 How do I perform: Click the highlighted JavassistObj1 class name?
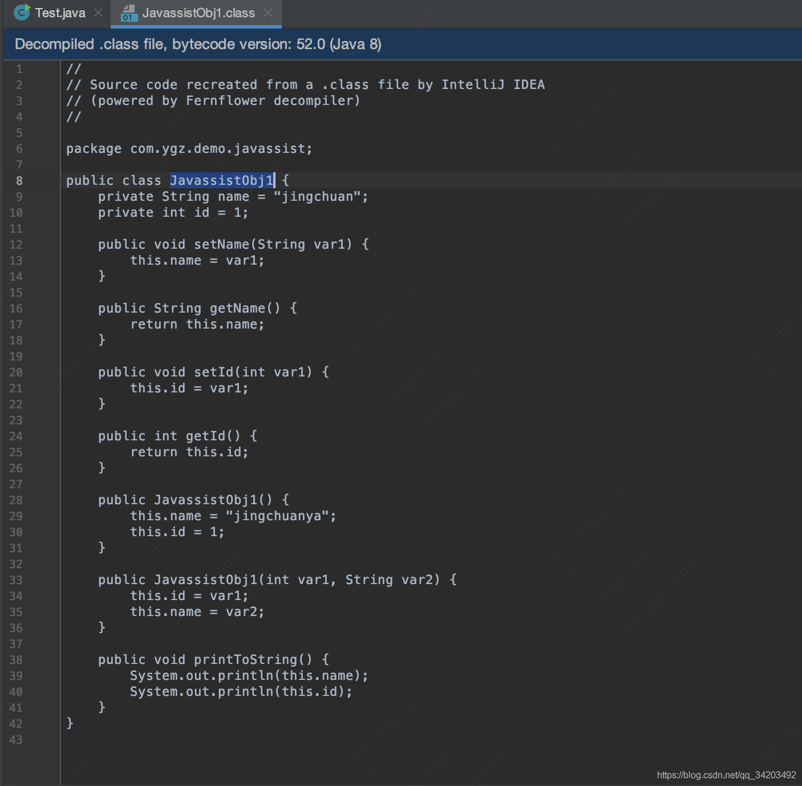click(x=222, y=180)
